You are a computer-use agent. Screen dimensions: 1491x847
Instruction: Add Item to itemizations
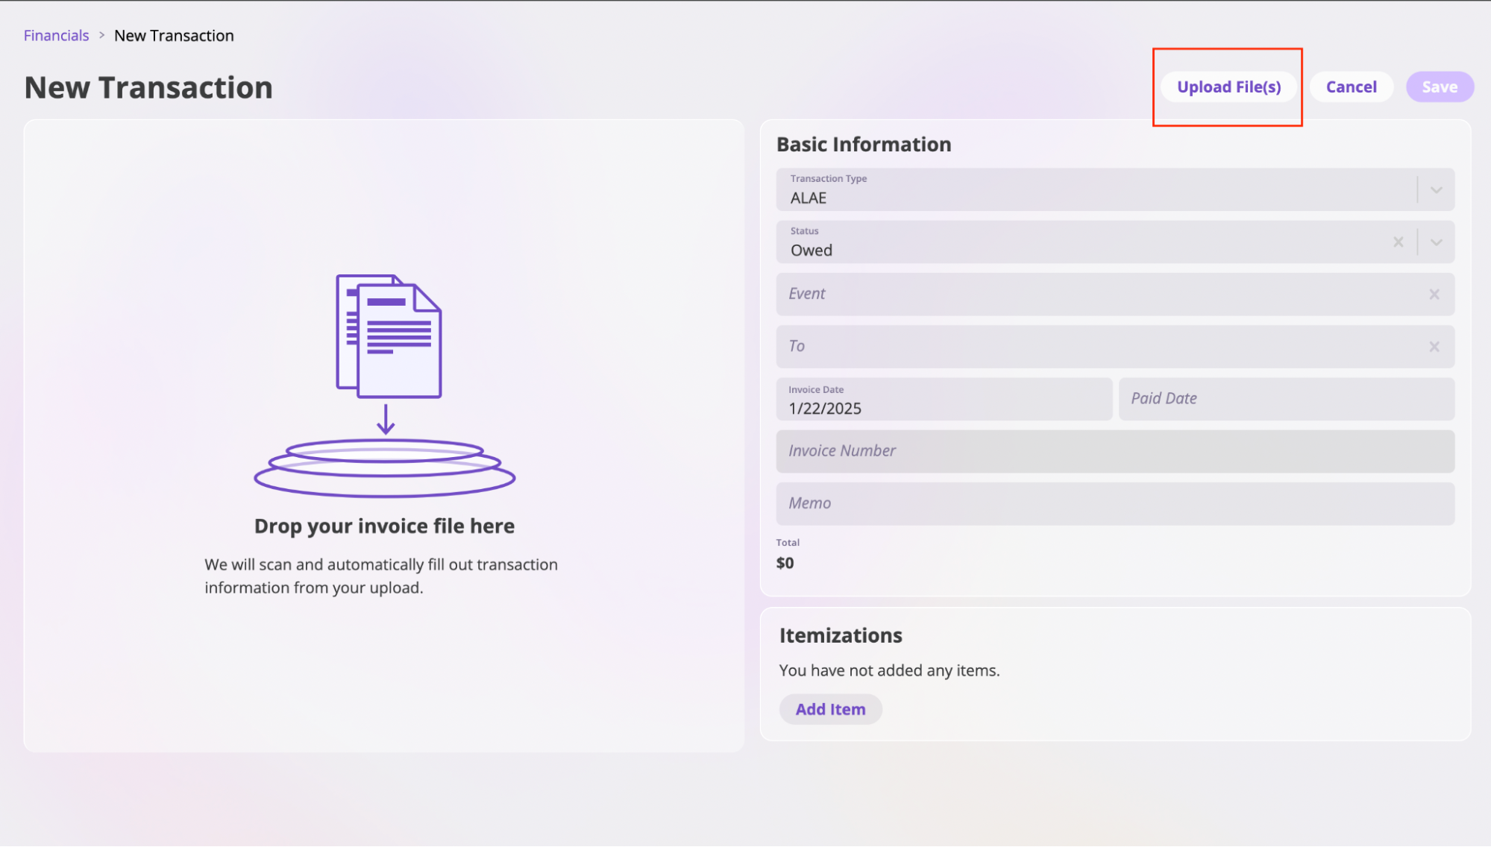pyautogui.click(x=830, y=709)
